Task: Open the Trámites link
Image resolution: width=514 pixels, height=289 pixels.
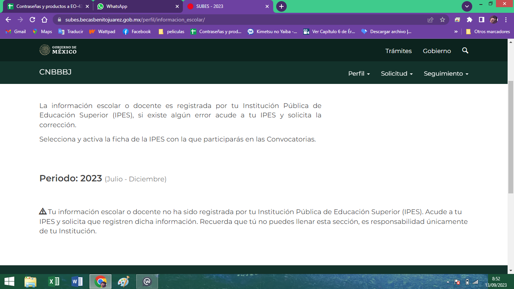Action: click(x=398, y=51)
